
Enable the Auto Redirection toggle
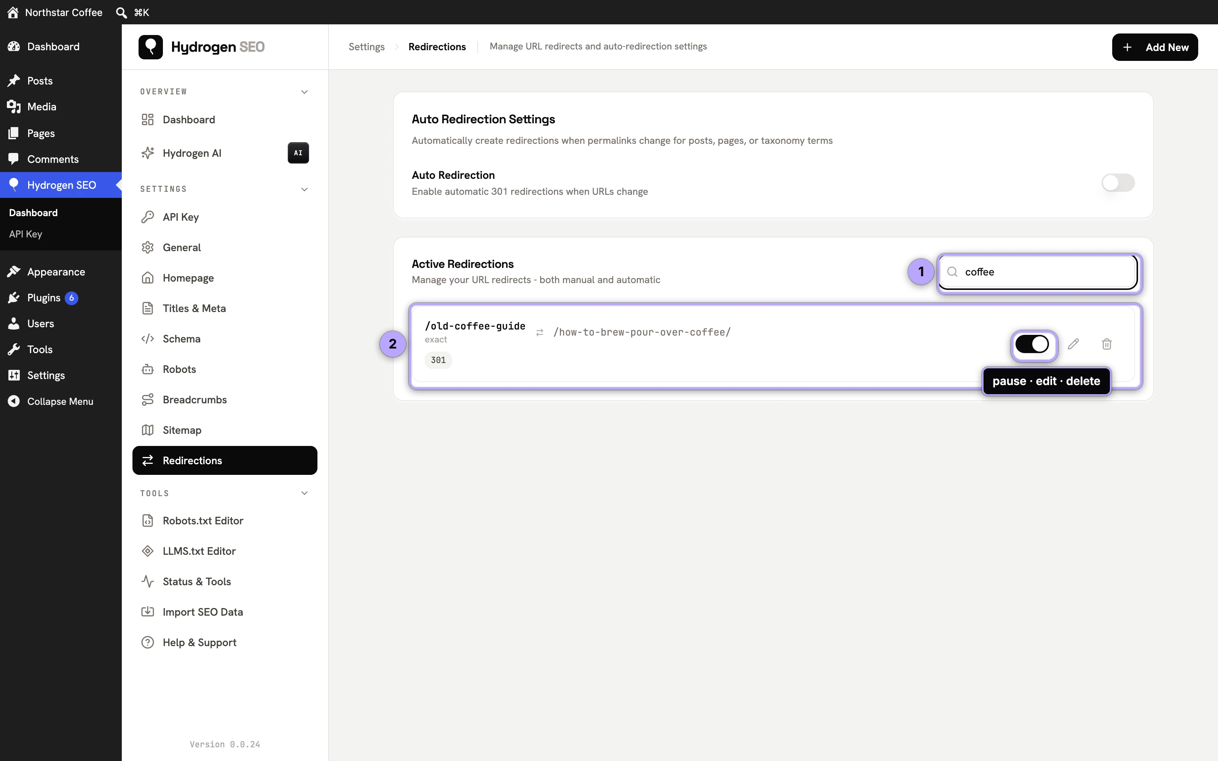(1118, 183)
